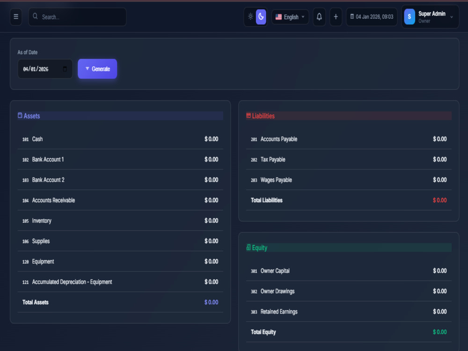
Task: Open the English language dropdown
Action: (290, 17)
